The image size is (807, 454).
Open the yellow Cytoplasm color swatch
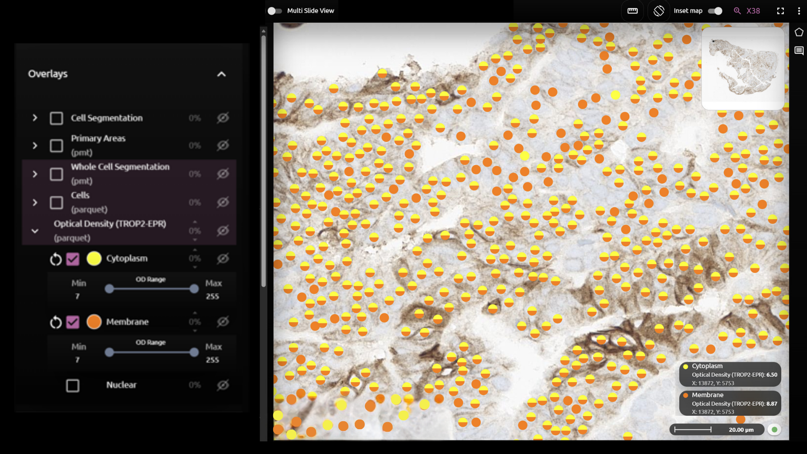click(x=94, y=259)
